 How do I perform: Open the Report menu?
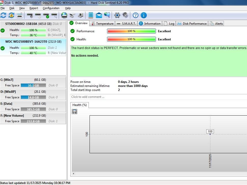(34, 8)
